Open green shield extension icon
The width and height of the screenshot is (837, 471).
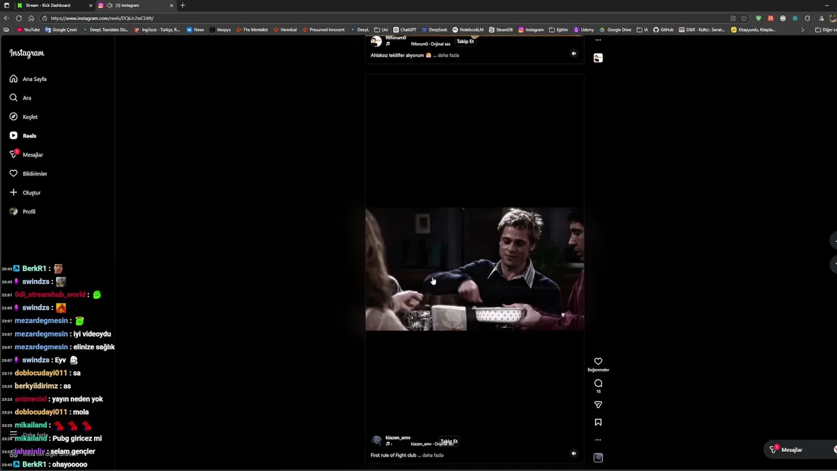(x=759, y=18)
